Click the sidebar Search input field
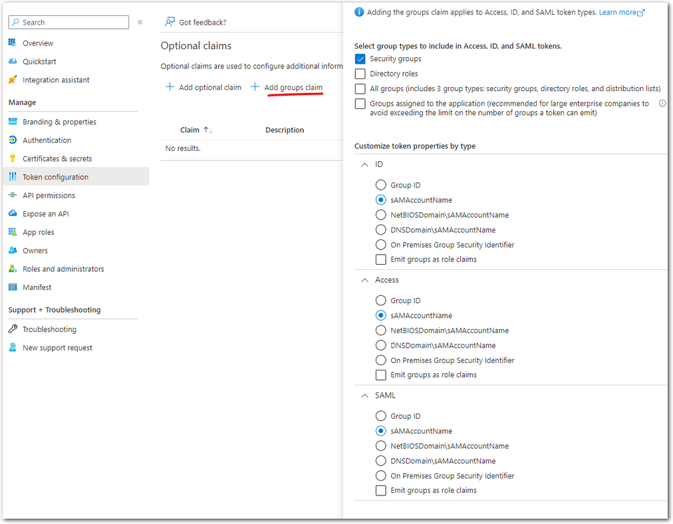This screenshot has height=524, width=673. pyautogui.click(x=73, y=23)
